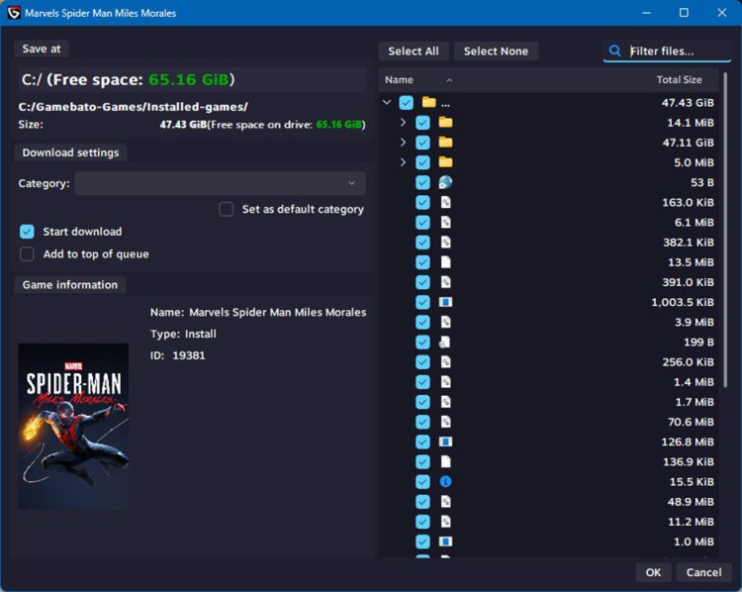Click the executable icon in the 1,003.5 KiB row
The height and width of the screenshot is (592, 742).
445,302
